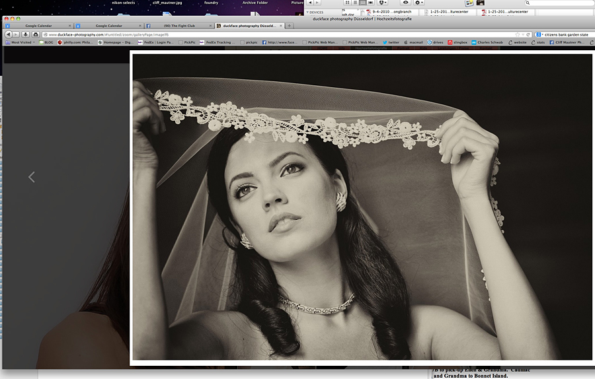
Task: Reload the page with refresh icon
Action: click(x=528, y=34)
